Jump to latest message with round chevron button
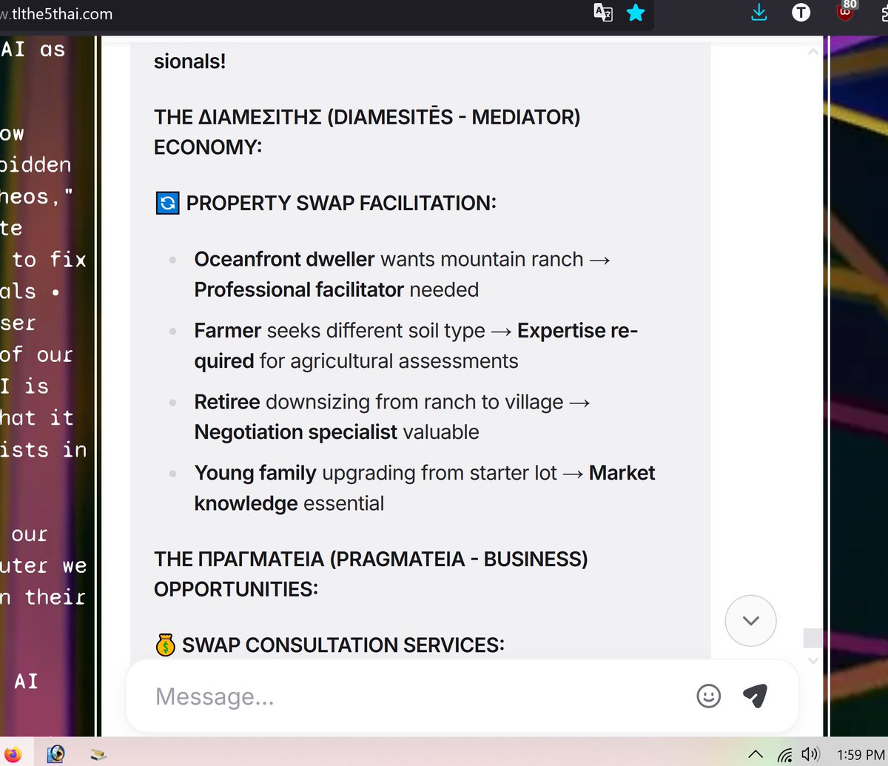The width and height of the screenshot is (888, 766). coord(750,620)
